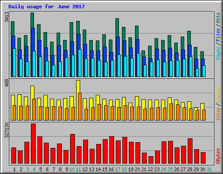Click day 17 on the x-axis
Screen dimensions: 223x174
tap(118, 169)
